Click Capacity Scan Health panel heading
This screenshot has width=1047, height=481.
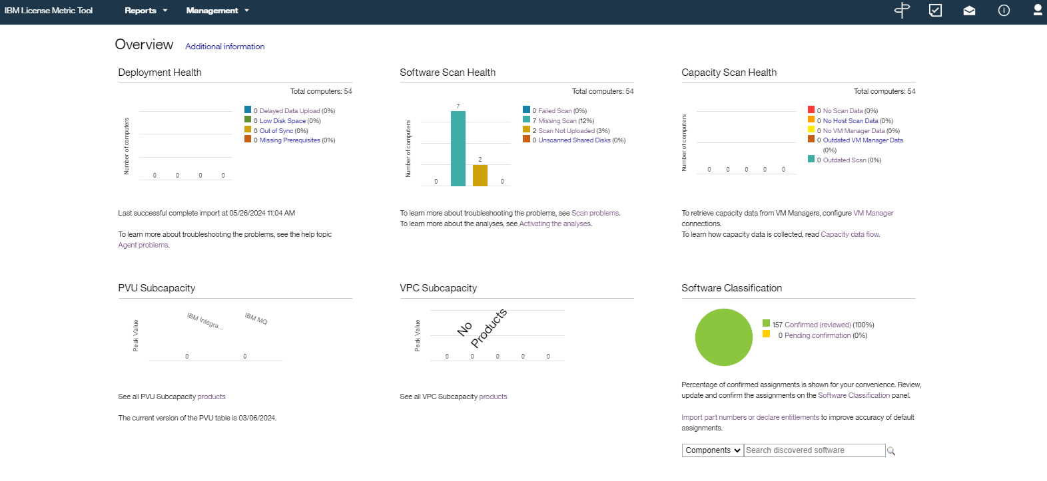tap(729, 73)
